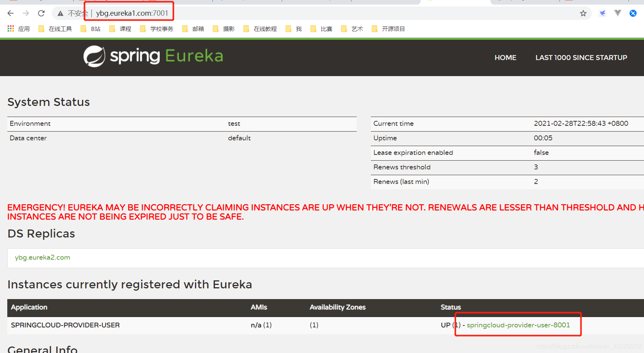Click the address bar URL ybg.eureka1.com:7001

(132, 13)
